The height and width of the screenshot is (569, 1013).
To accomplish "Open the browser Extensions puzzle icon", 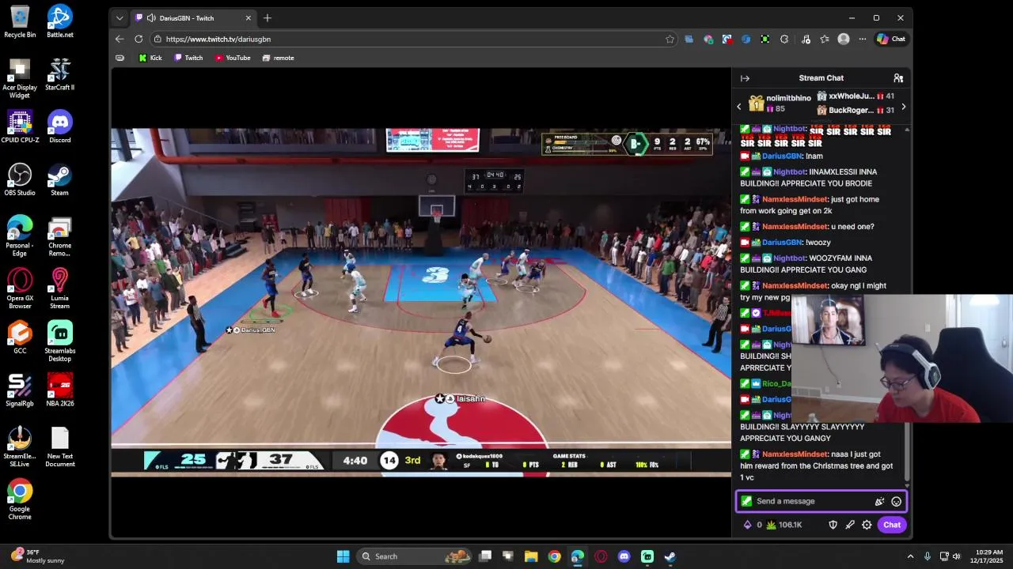I will coord(784,39).
